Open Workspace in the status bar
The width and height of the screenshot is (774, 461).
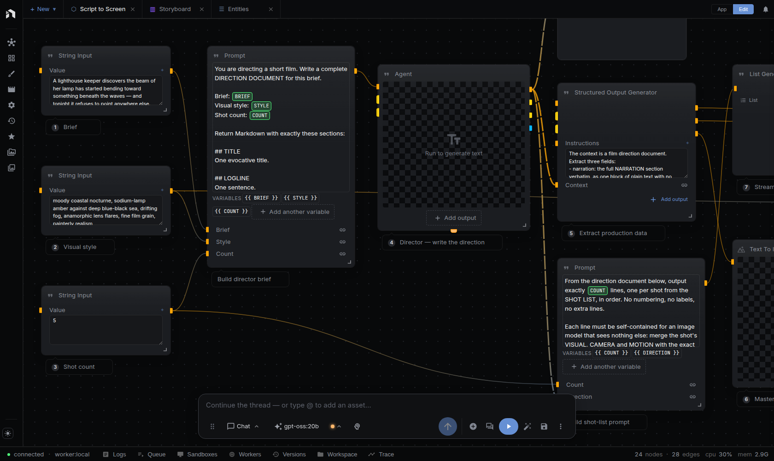tap(337, 455)
